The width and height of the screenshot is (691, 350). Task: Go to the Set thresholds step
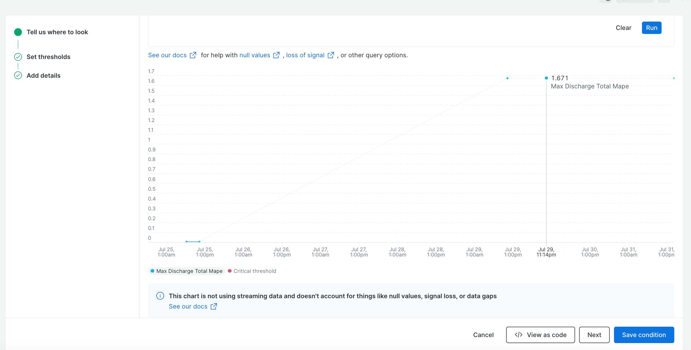[48, 57]
